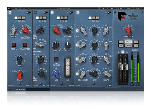Toggle Input module power button
The width and height of the screenshot is (151, 112).
click(x=10, y=12)
